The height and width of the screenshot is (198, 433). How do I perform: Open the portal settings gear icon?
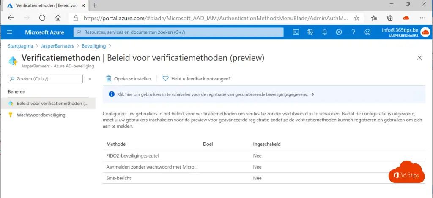(339, 32)
